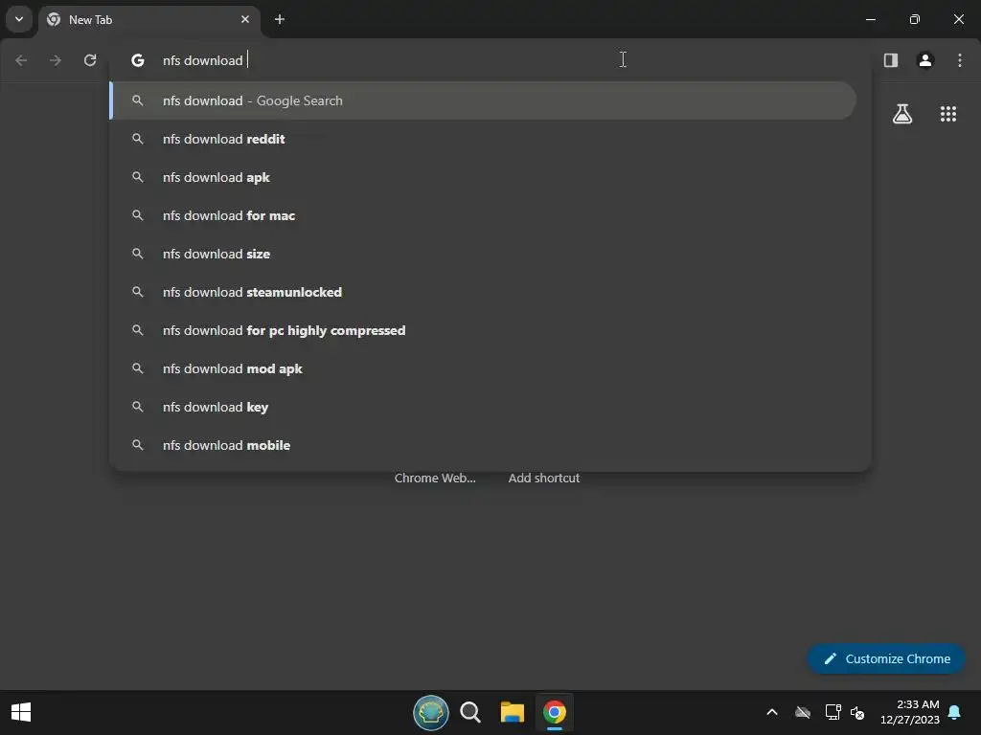Click search icon beside steamunlocked suggestion
981x735 pixels.
point(138,292)
